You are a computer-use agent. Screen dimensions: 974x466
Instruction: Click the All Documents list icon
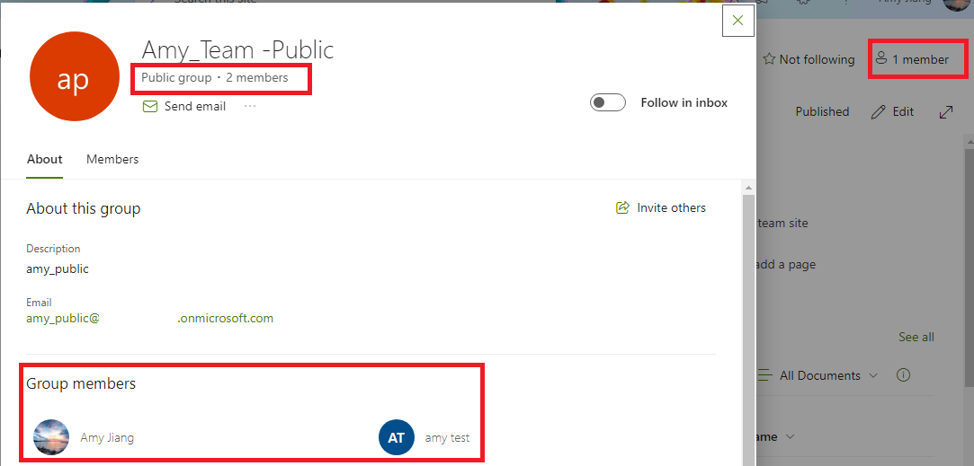click(x=766, y=375)
